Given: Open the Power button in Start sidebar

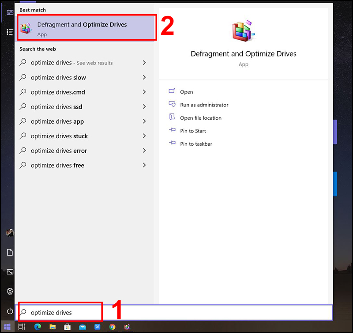Looking at the screenshot, I should 10,311.
